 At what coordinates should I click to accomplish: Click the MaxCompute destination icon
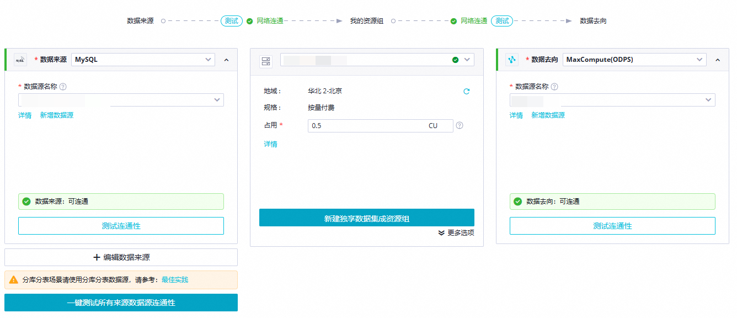[x=512, y=60]
